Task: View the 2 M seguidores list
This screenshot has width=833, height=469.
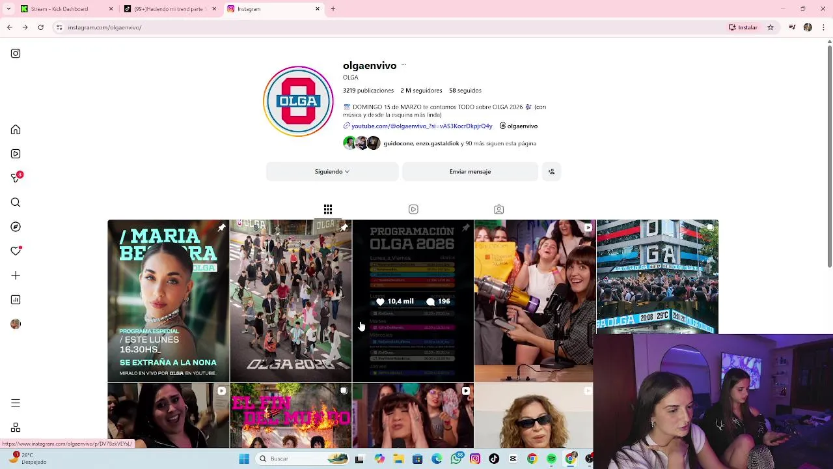Action: 421,91
